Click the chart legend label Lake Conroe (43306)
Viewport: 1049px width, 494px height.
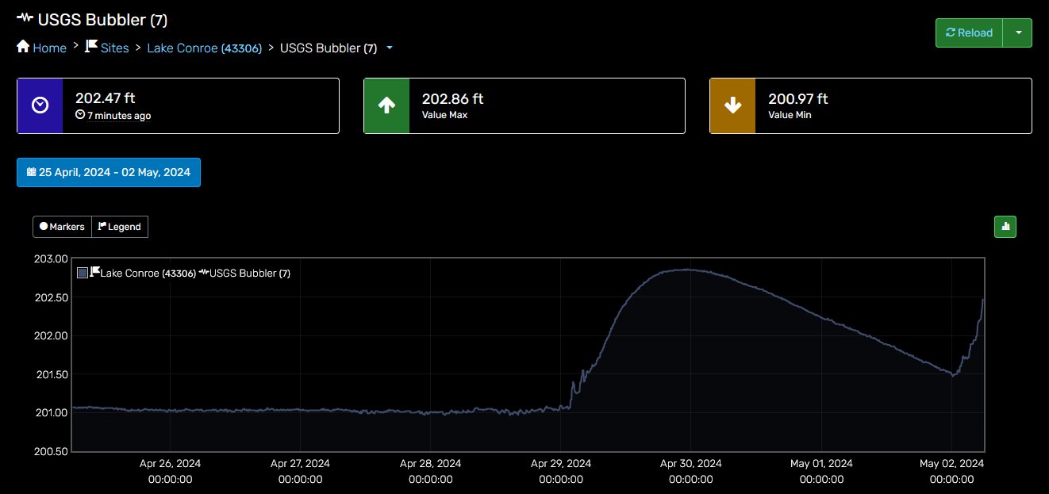(148, 273)
